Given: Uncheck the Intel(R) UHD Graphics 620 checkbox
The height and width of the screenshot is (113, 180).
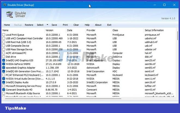Looking at the screenshot, I should coord(4,60).
